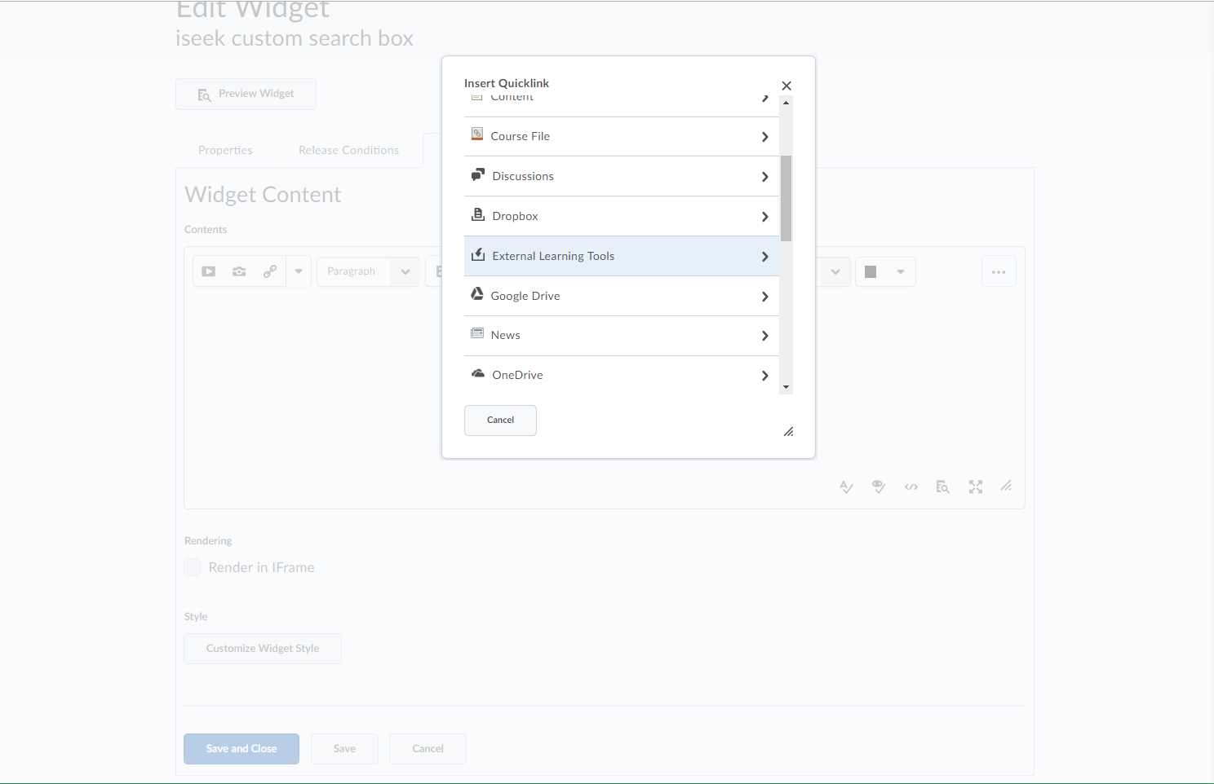Click Cancel in the Quicklink dialog
This screenshot has width=1214, height=784.
pyautogui.click(x=500, y=421)
